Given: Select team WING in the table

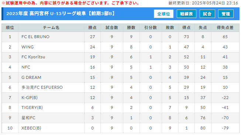Looking at the screenshot, I should click(x=28, y=47).
